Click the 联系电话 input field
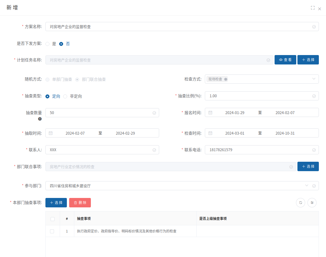This screenshot has height=257, width=326. [x=257, y=150]
